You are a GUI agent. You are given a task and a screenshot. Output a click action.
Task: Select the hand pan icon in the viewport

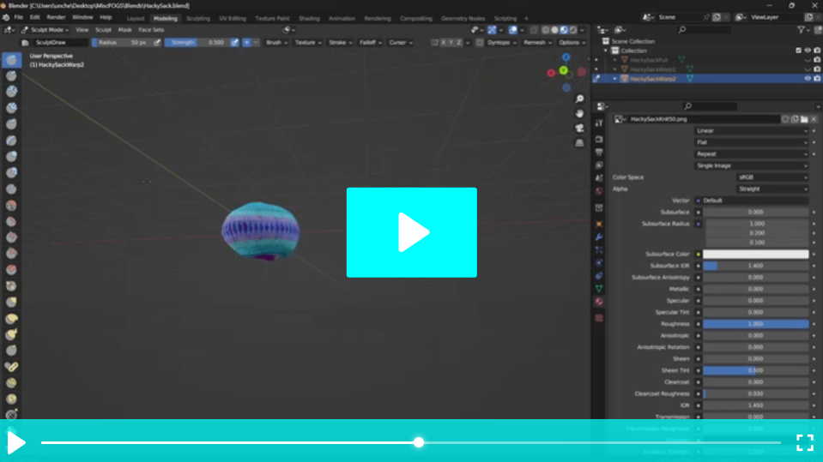click(580, 113)
